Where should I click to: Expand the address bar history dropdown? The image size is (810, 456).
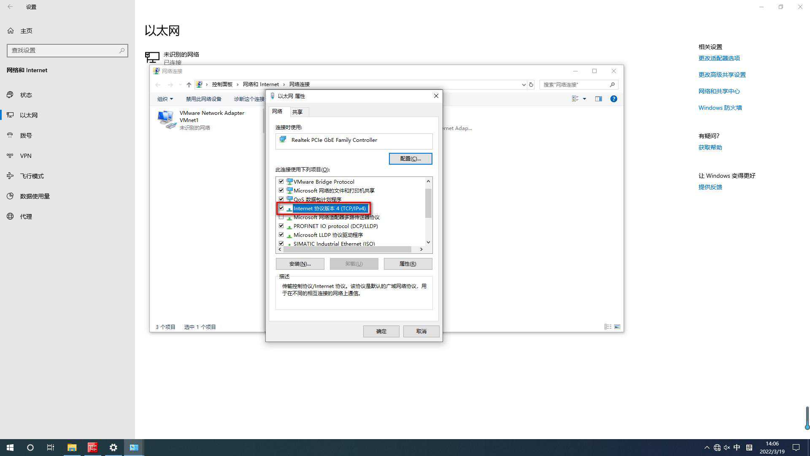tap(524, 84)
